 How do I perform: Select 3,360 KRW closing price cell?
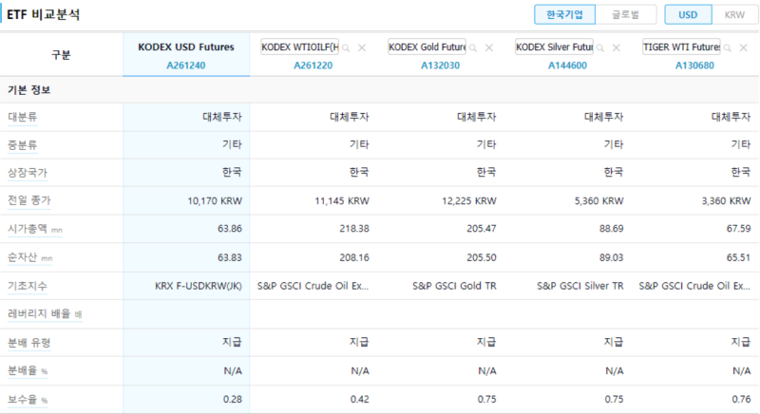click(x=726, y=201)
